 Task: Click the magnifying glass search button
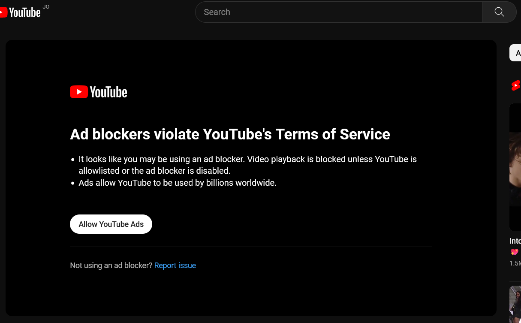tap(499, 12)
